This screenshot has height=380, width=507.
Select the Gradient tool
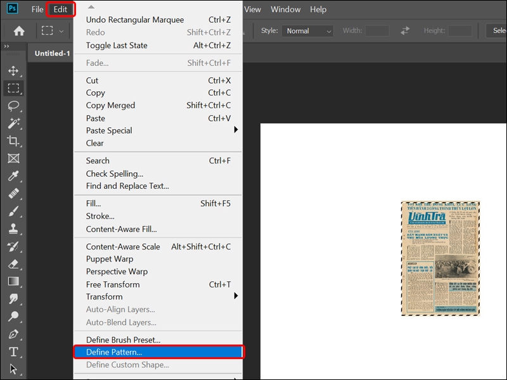coord(13,281)
